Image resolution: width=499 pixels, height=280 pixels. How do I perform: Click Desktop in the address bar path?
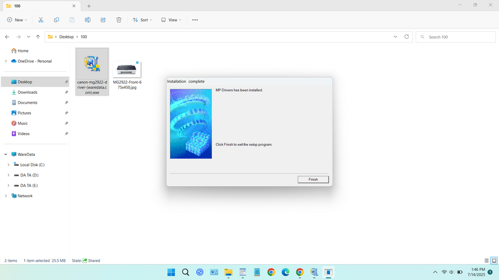(66, 37)
